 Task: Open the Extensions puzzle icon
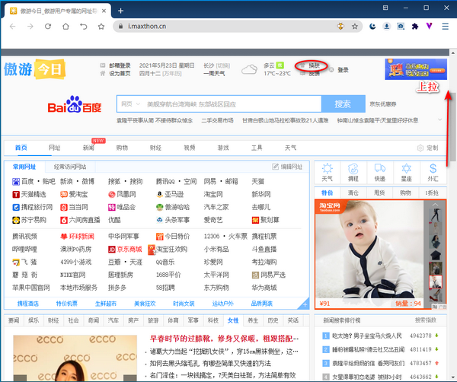414,26
